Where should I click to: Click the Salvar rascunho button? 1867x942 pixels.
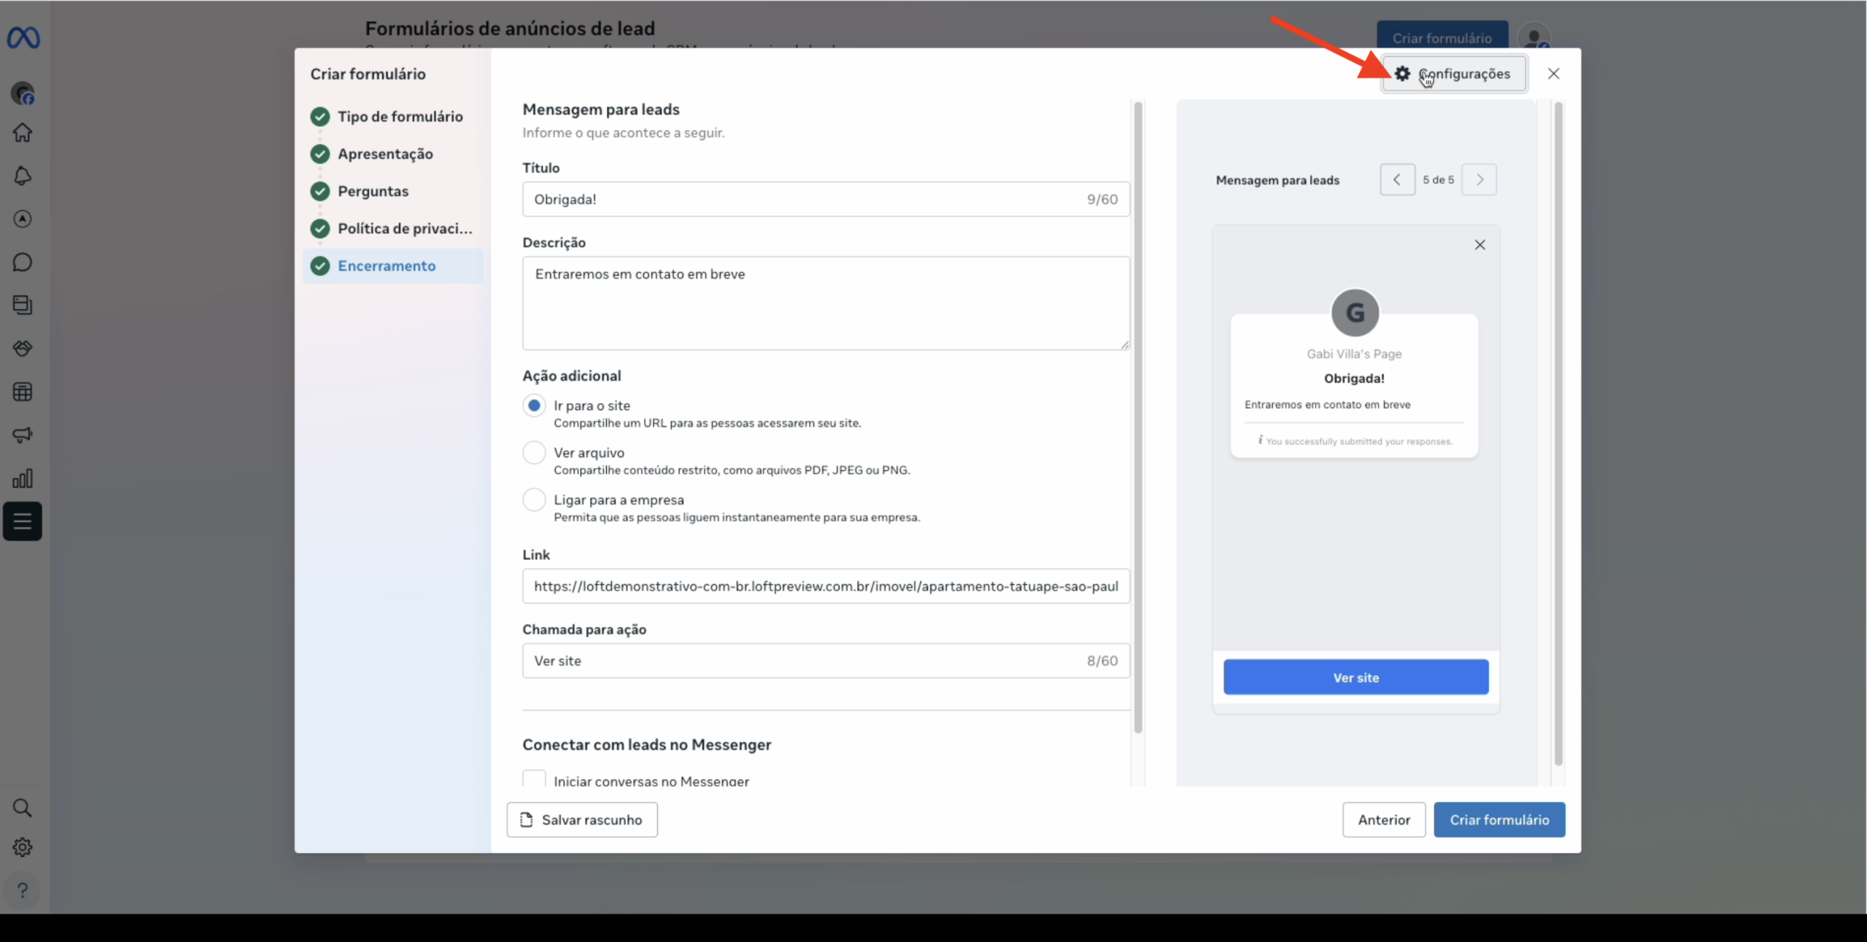pos(582,820)
